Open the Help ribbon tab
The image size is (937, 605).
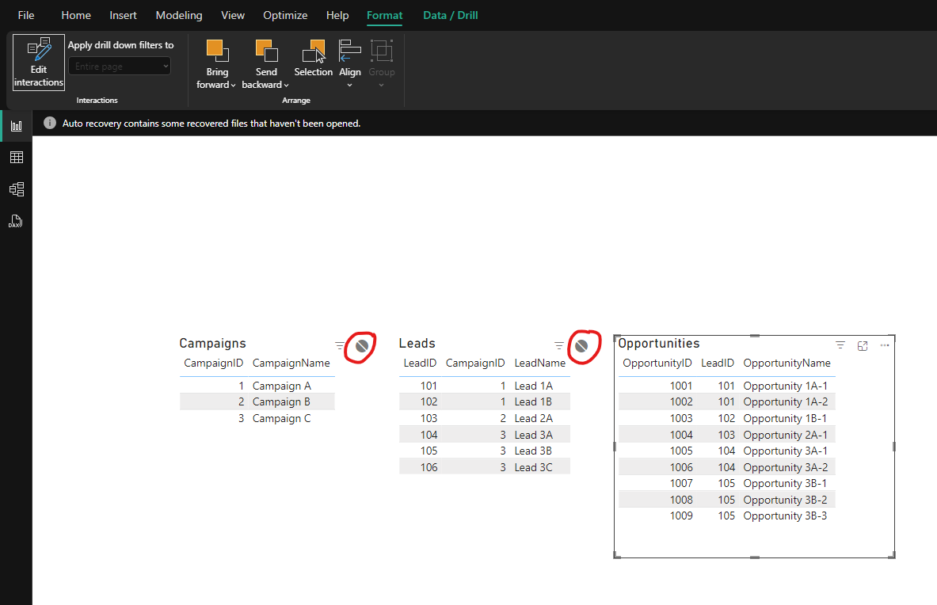[x=337, y=16]
